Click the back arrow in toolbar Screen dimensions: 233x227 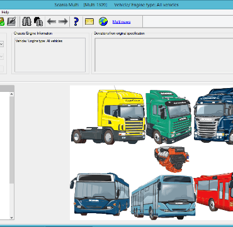pos(52,21)
